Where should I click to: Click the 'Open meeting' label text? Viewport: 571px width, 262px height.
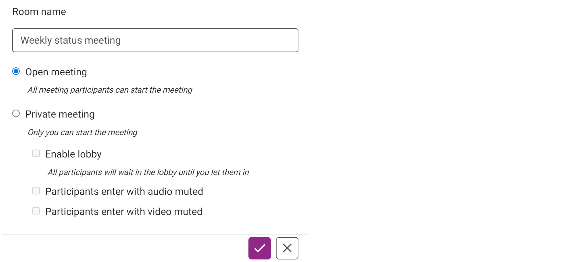(x=56, y=72)
